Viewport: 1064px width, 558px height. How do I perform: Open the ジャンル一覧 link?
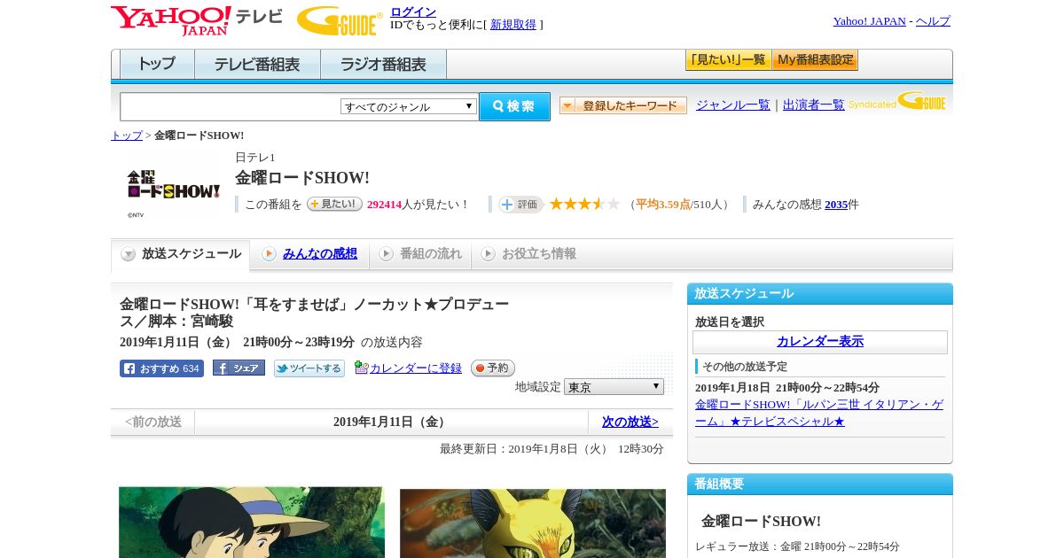coord(733,105)
